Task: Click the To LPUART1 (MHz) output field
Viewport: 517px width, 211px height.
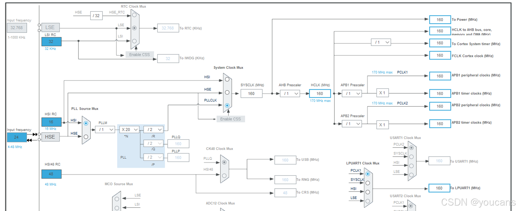Action: coord(439,188)
